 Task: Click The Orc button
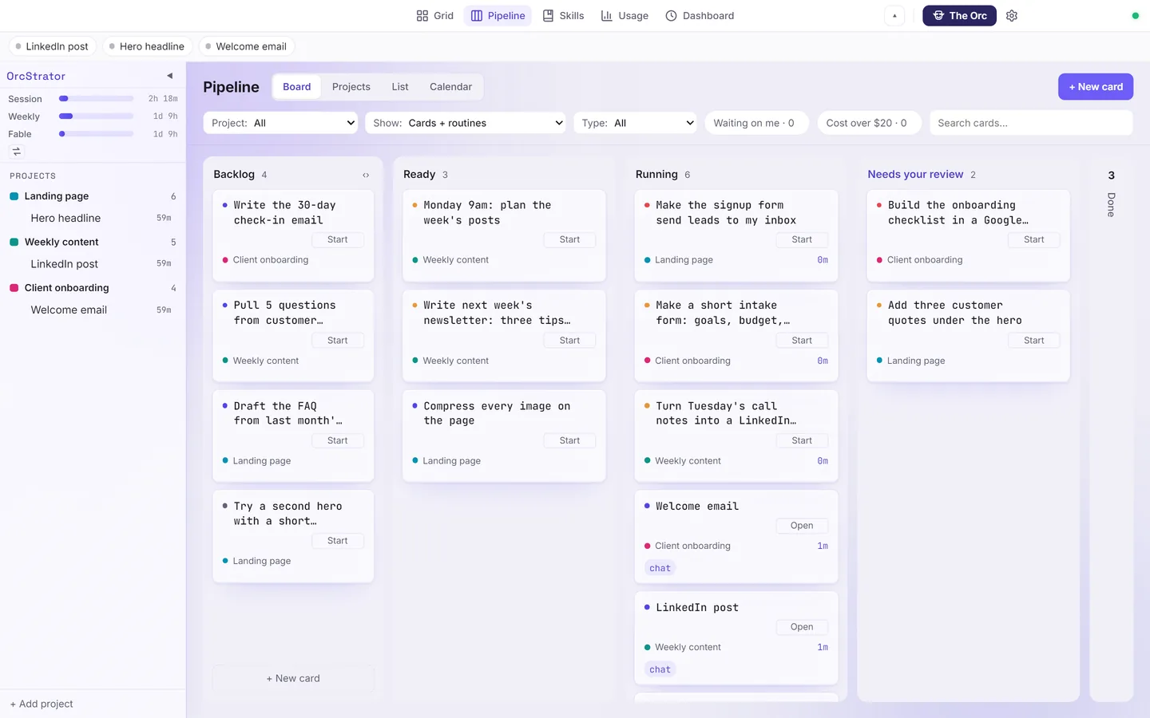[959, 15]
